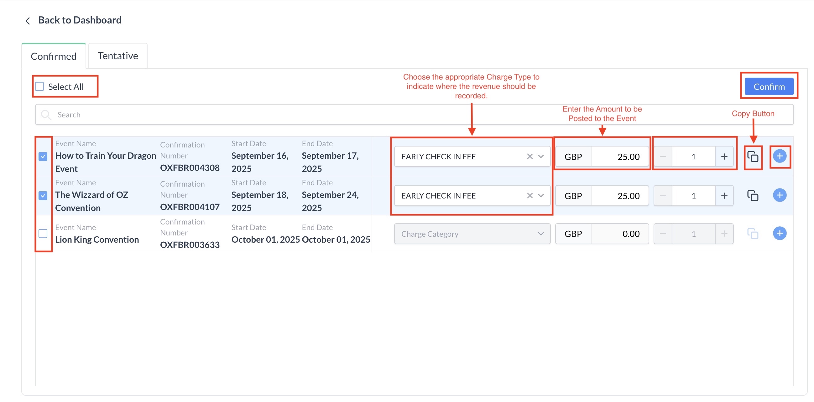The height and width of the screenshot is (402, 814).
Task: Go Back to Dashboard
Action: click(x=80, y=20)
